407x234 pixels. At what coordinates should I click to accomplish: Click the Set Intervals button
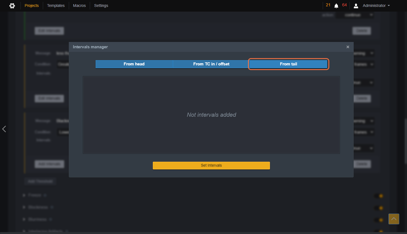click(x=211, y=165)
